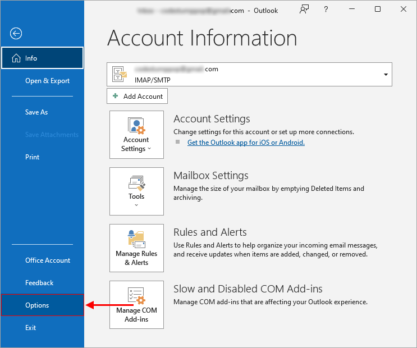Choose Save As from the sidebar
This screenshot has height=348, width=417.
(x=36, y=112)
